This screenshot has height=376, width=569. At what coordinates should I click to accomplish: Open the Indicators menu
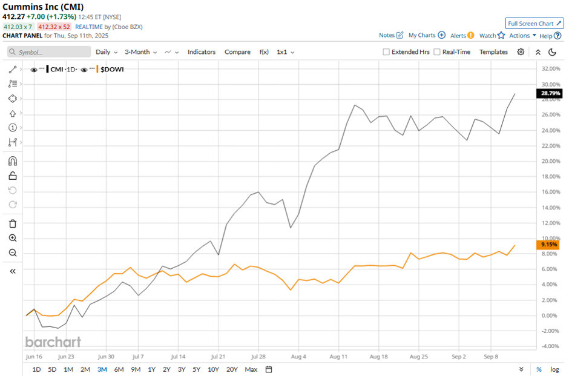(202, 52)
